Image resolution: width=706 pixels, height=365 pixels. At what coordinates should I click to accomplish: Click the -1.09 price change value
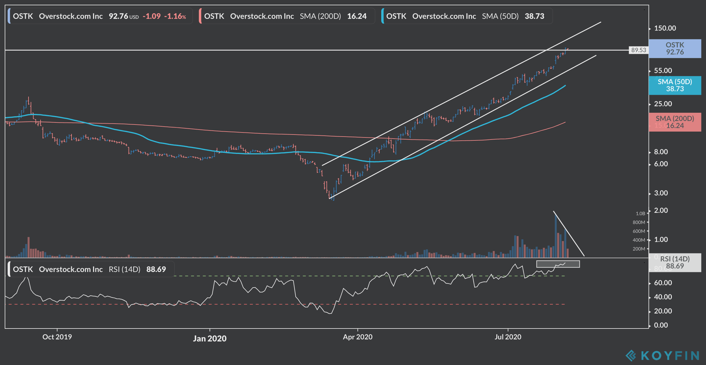pyautogui.click(x=151, y=16)
